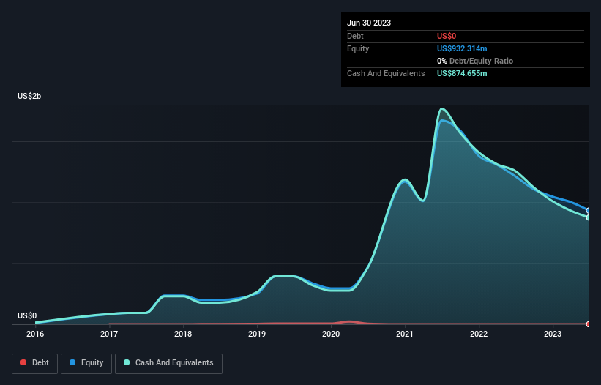Click the Equity label in tooltip
Image resolution: width=601 pixels, height=385 pixels.
click(x=358, y=48)
